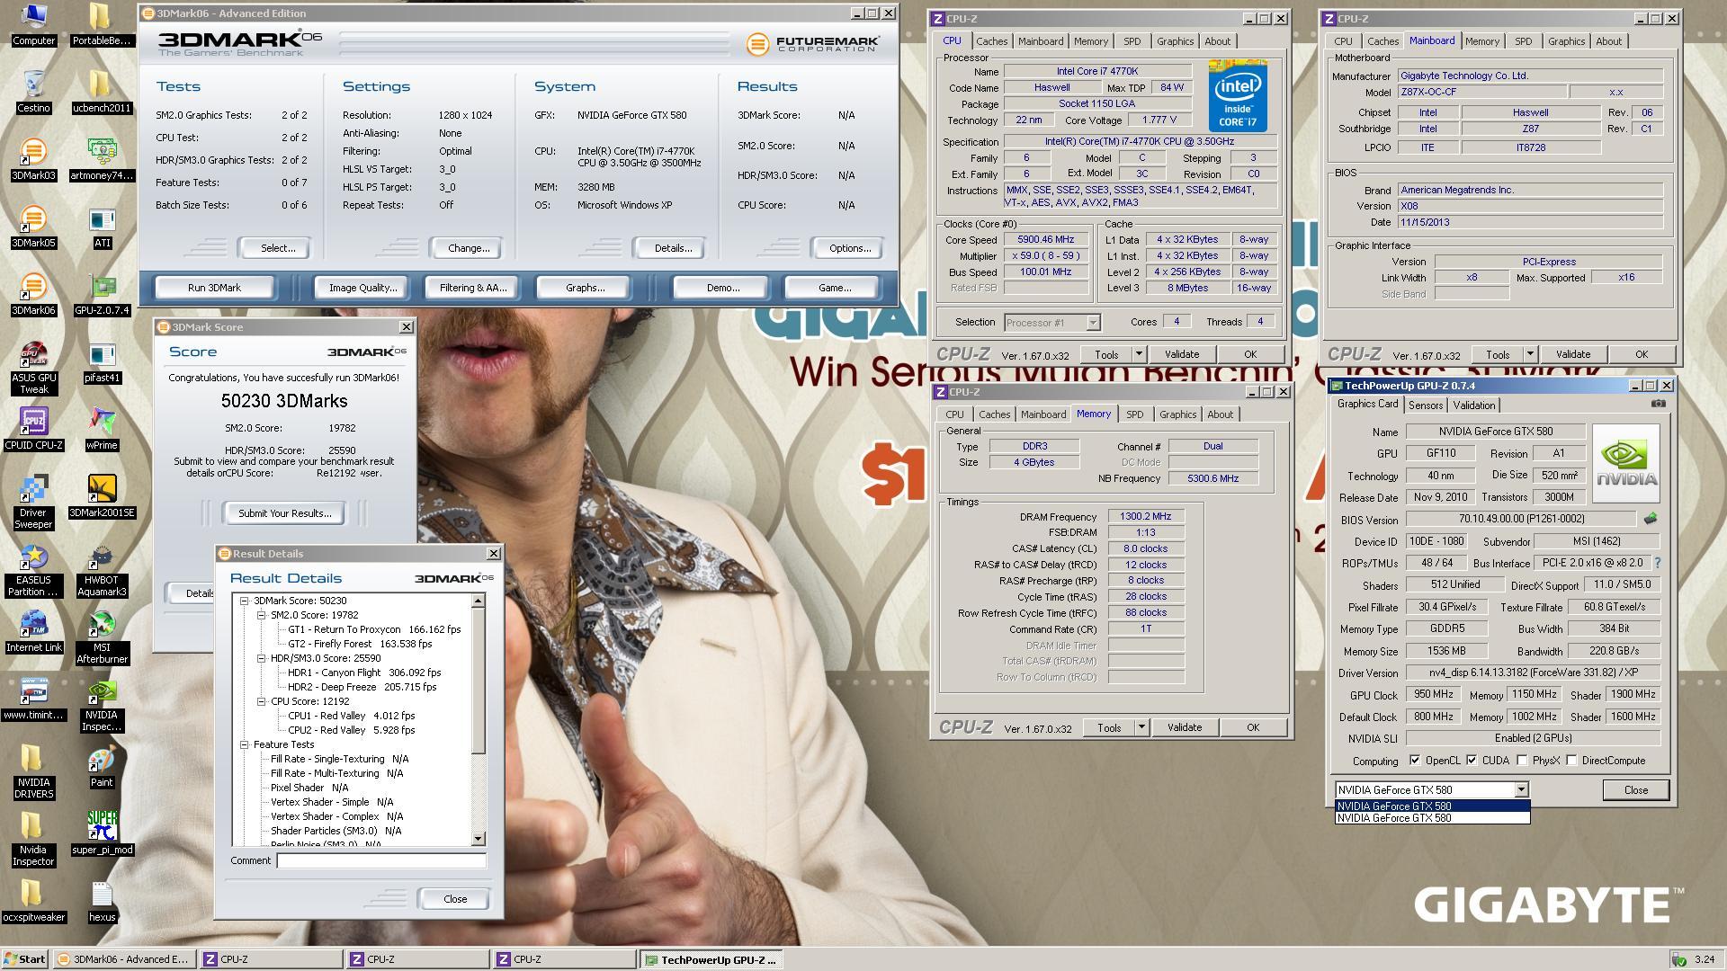Toggle the OpenCL checkbox in GPU-Z
This screenshot has width=1727, height=971.
(1415, 761)
